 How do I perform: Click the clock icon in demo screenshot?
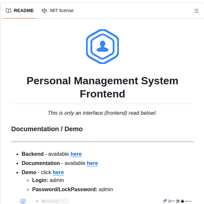coord(170,201)
